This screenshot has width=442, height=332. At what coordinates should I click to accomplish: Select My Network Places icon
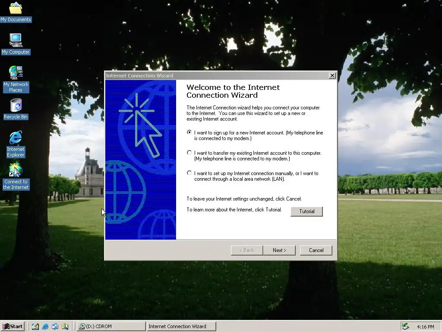(16, 79)
